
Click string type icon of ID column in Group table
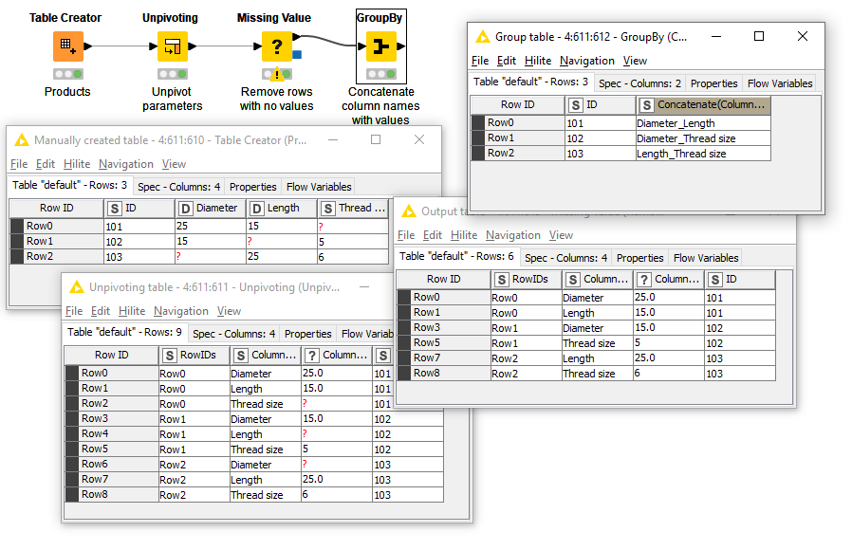click(x=576, y=105)
